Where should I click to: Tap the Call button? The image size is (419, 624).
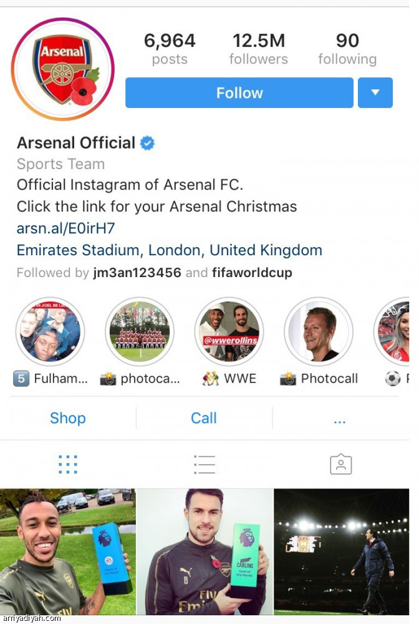pyautogui.click(x=204, y=418)
